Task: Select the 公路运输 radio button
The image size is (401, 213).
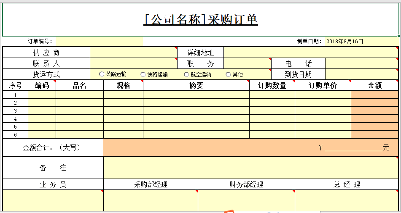Action: (x=102, y=74)
